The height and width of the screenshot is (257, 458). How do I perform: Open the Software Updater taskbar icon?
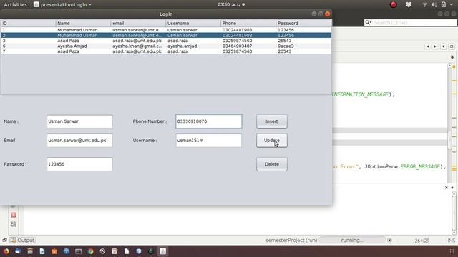click(102, 251)
